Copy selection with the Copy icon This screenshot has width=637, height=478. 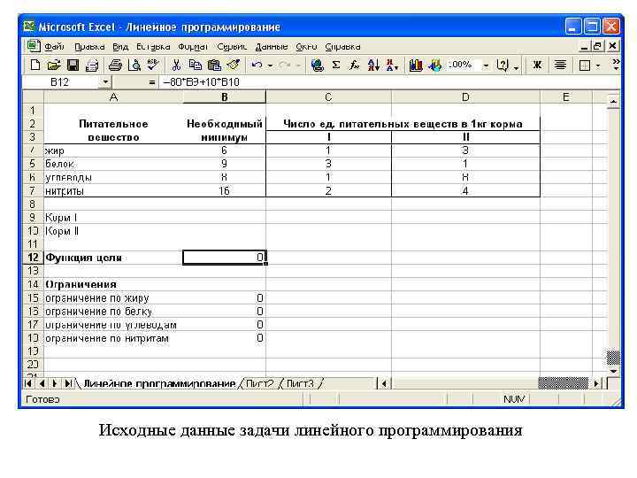(195, 65)
